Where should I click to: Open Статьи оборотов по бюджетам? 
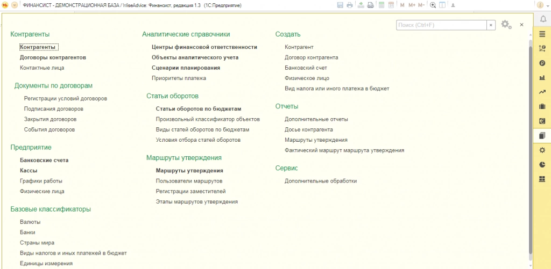point(199,108)
